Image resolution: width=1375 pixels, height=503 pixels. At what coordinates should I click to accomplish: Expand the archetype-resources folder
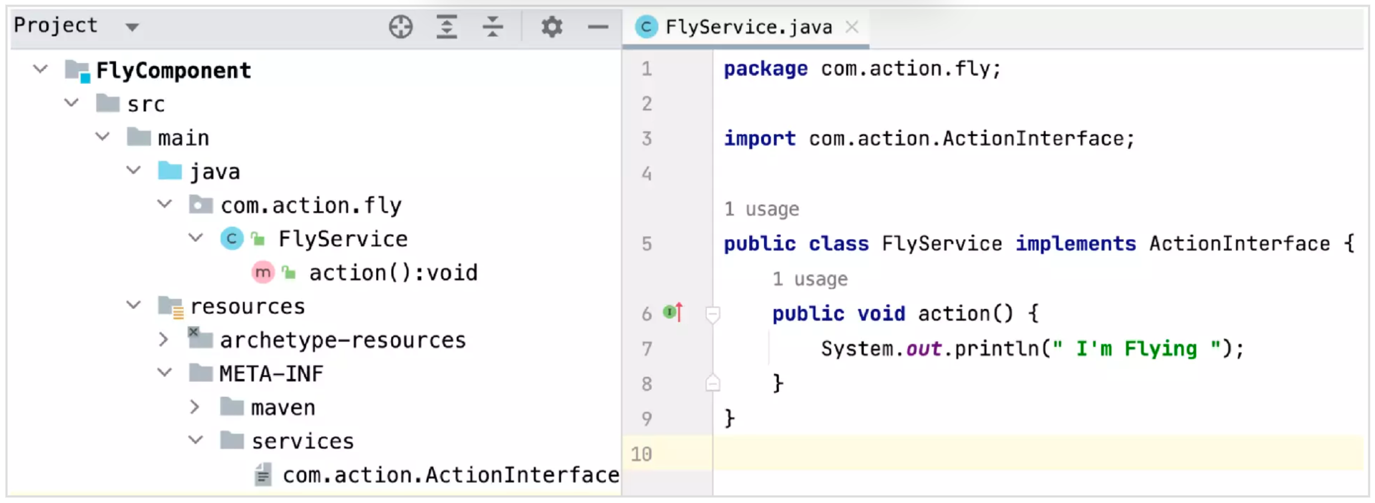point(163,340)
